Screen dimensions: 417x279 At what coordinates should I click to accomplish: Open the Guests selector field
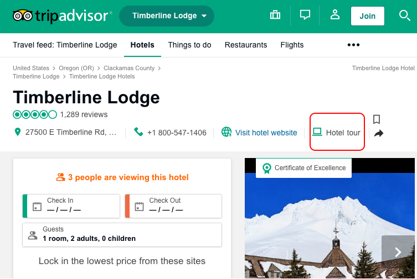coord(122,235)
